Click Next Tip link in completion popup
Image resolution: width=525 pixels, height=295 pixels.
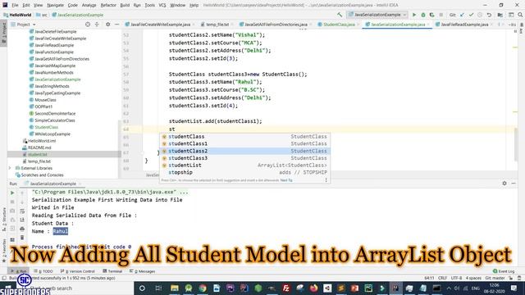coord(286,180)
